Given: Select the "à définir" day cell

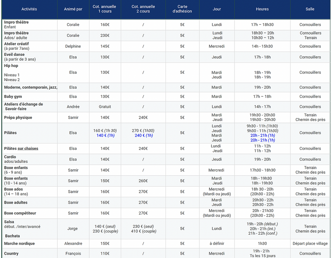Looking at the screenshot, I should [x=217, y=244].
